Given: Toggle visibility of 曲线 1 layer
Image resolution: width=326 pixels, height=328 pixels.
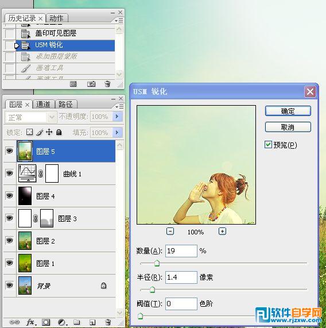Looking at the screenshot, I should (9, 173).
